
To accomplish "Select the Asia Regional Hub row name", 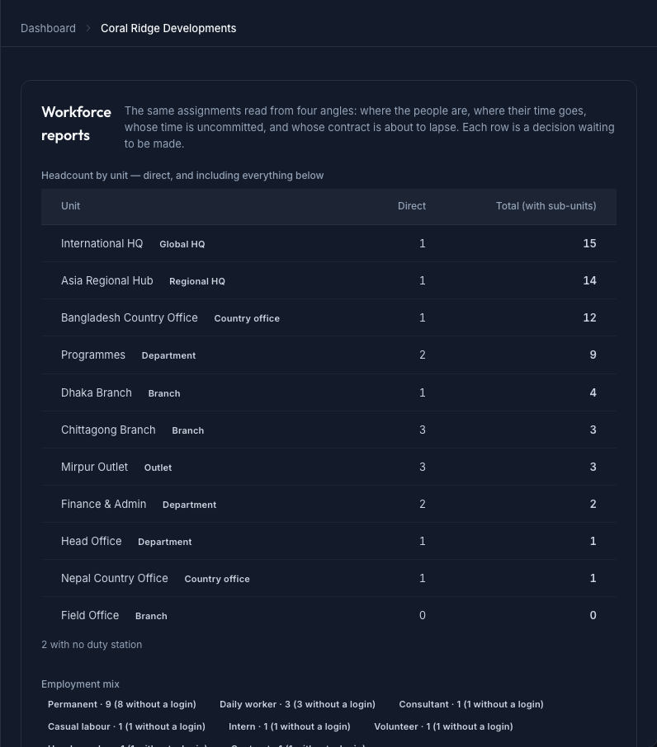I will (x=107, y=280).
